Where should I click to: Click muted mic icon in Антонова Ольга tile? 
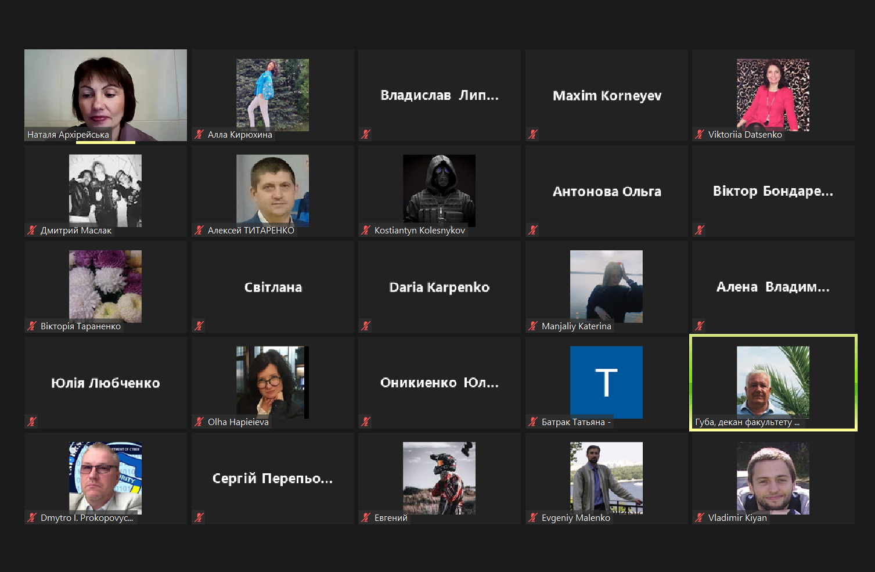click(x=533, y=230)
